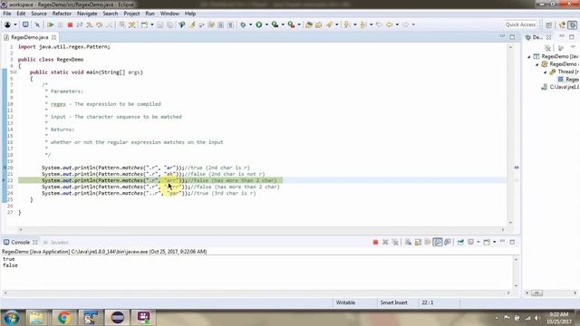Click the Resume debug button in the toolbar
This screenshot has height=326, width=580.
click(51, 24)
